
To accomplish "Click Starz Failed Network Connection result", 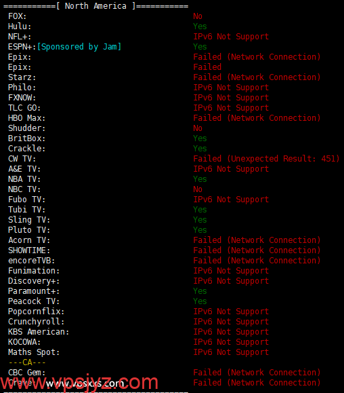I will [257, 77].
